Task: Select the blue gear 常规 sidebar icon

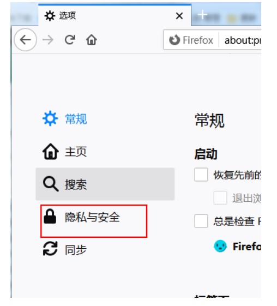Action: (50, 118)
